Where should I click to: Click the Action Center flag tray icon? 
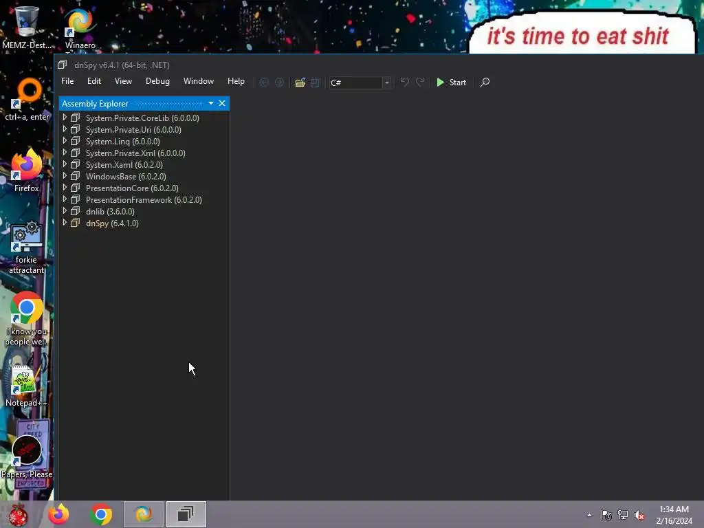[x=606, y=515]
